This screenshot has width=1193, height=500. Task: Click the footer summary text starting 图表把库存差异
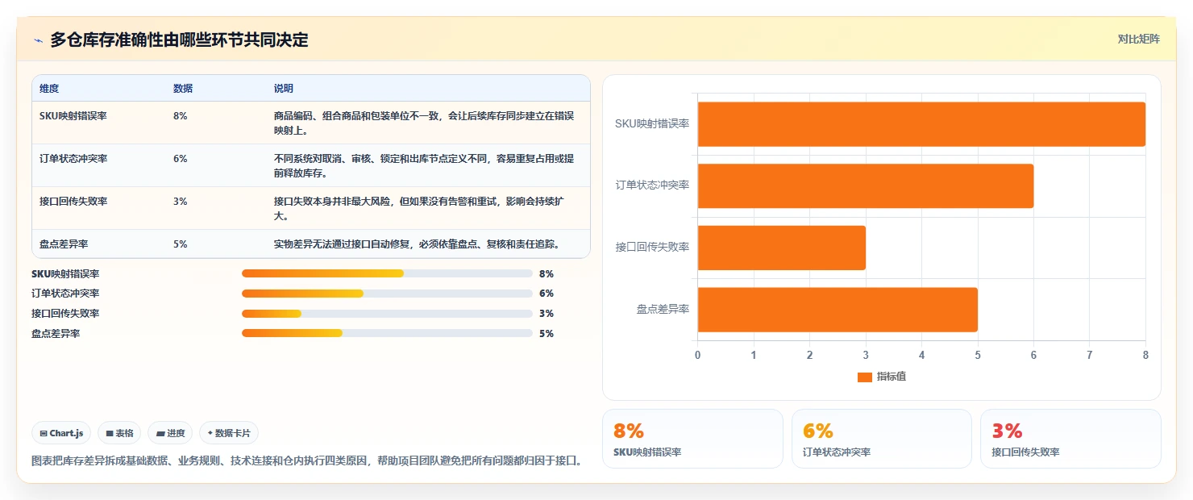click(x=307, y=461)
